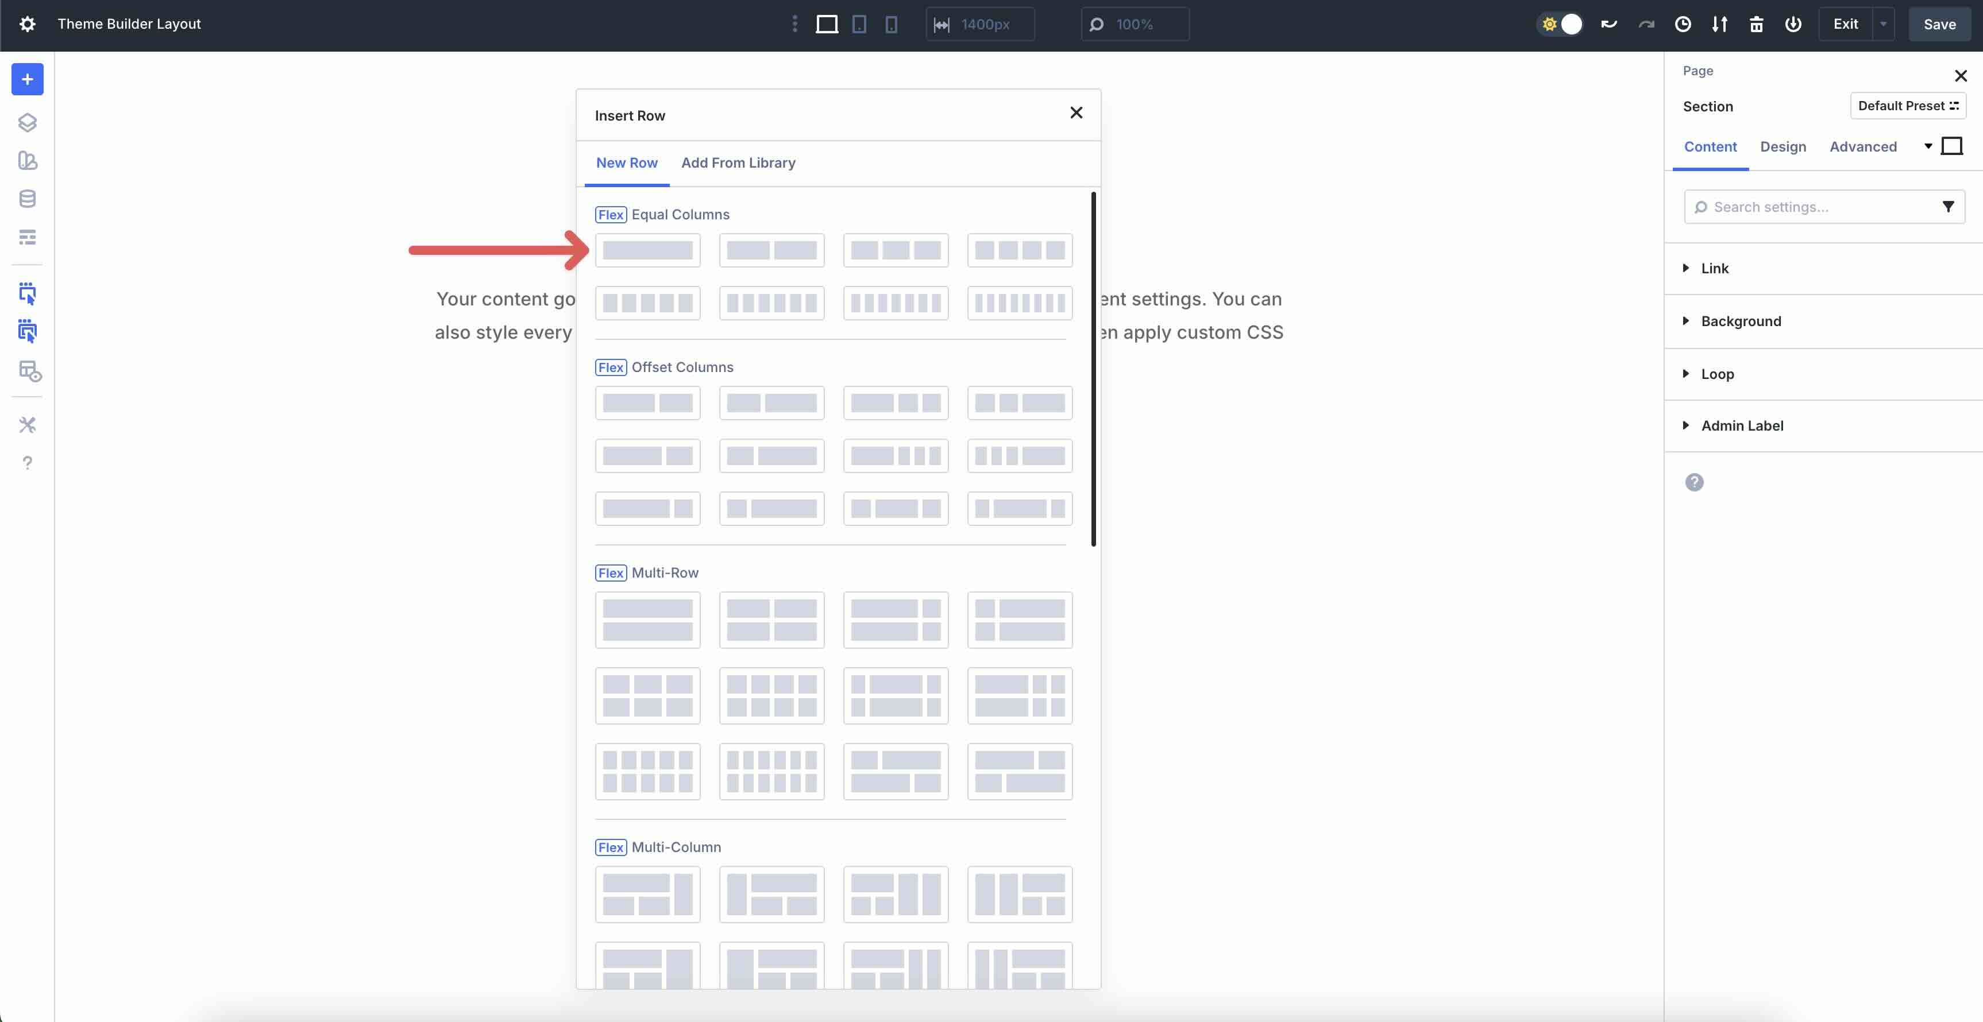Viewport: 1983px width, 1022px height.
Task: Choose the single-column equal row layout
Action: pos(647,250)
